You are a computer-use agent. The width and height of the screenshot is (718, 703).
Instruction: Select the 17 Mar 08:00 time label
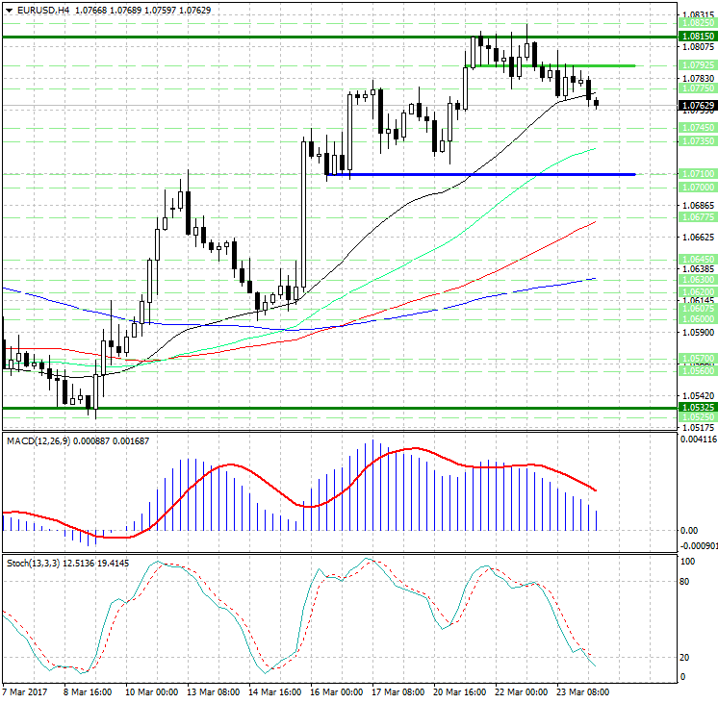pyautogui.click(x=399, y=691)
